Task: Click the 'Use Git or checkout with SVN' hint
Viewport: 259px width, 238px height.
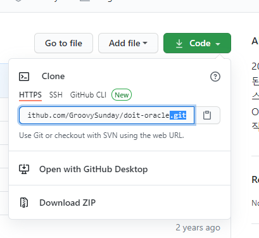Action: coord(101,135)
